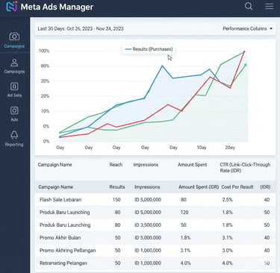The width and height of the screenshot is (280, 273).
Task: Open the Ad Sets sidebar icon
Action: [14, 87]
